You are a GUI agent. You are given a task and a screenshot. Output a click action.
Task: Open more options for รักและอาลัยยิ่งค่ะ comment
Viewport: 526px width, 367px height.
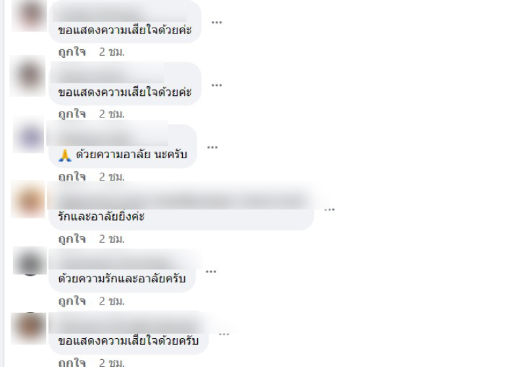point(329,210)
